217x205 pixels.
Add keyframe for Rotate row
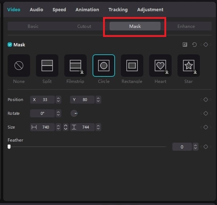(x=206, y=113)
